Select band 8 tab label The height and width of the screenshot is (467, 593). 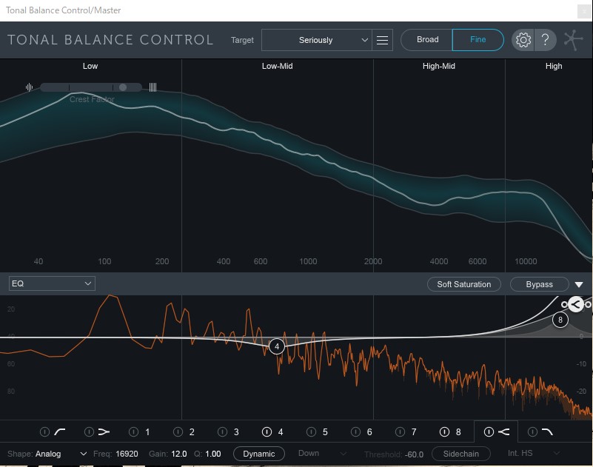tap(458, 431)
